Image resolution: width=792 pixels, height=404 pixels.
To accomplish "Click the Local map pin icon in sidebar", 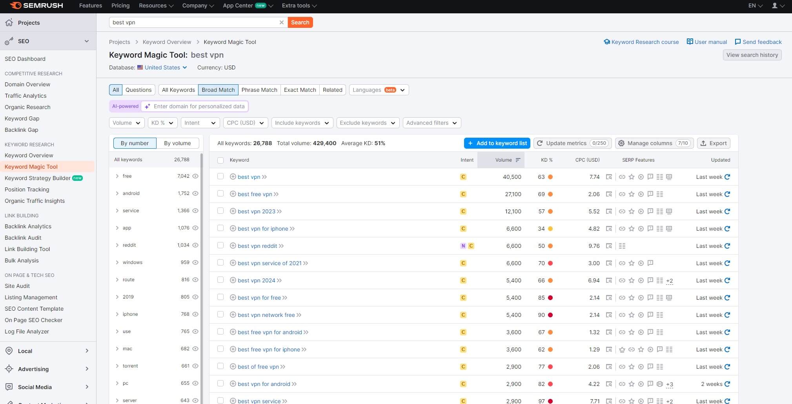I will (x=9, y=351).
